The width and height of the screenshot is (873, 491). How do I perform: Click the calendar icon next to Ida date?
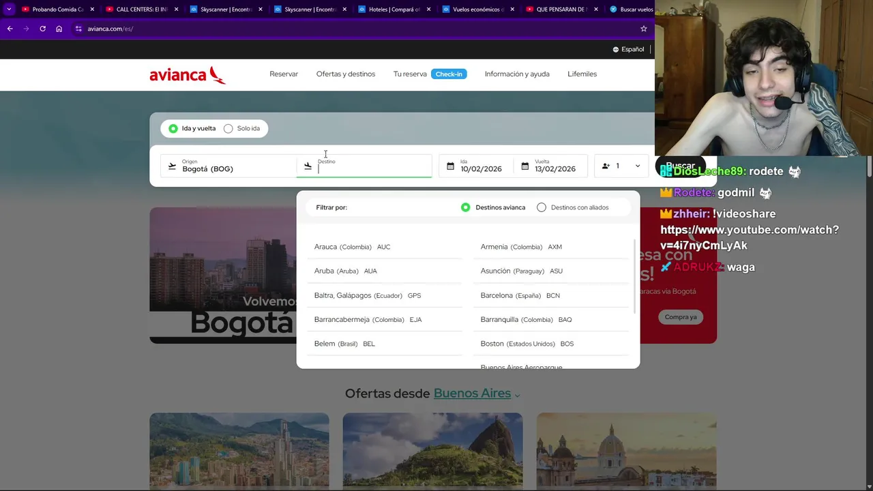(450, 166)
